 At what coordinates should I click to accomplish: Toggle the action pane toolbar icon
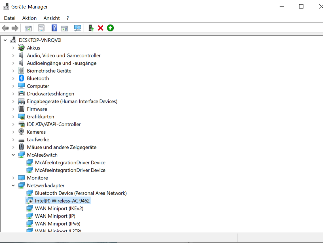click(x=64, y=28)
